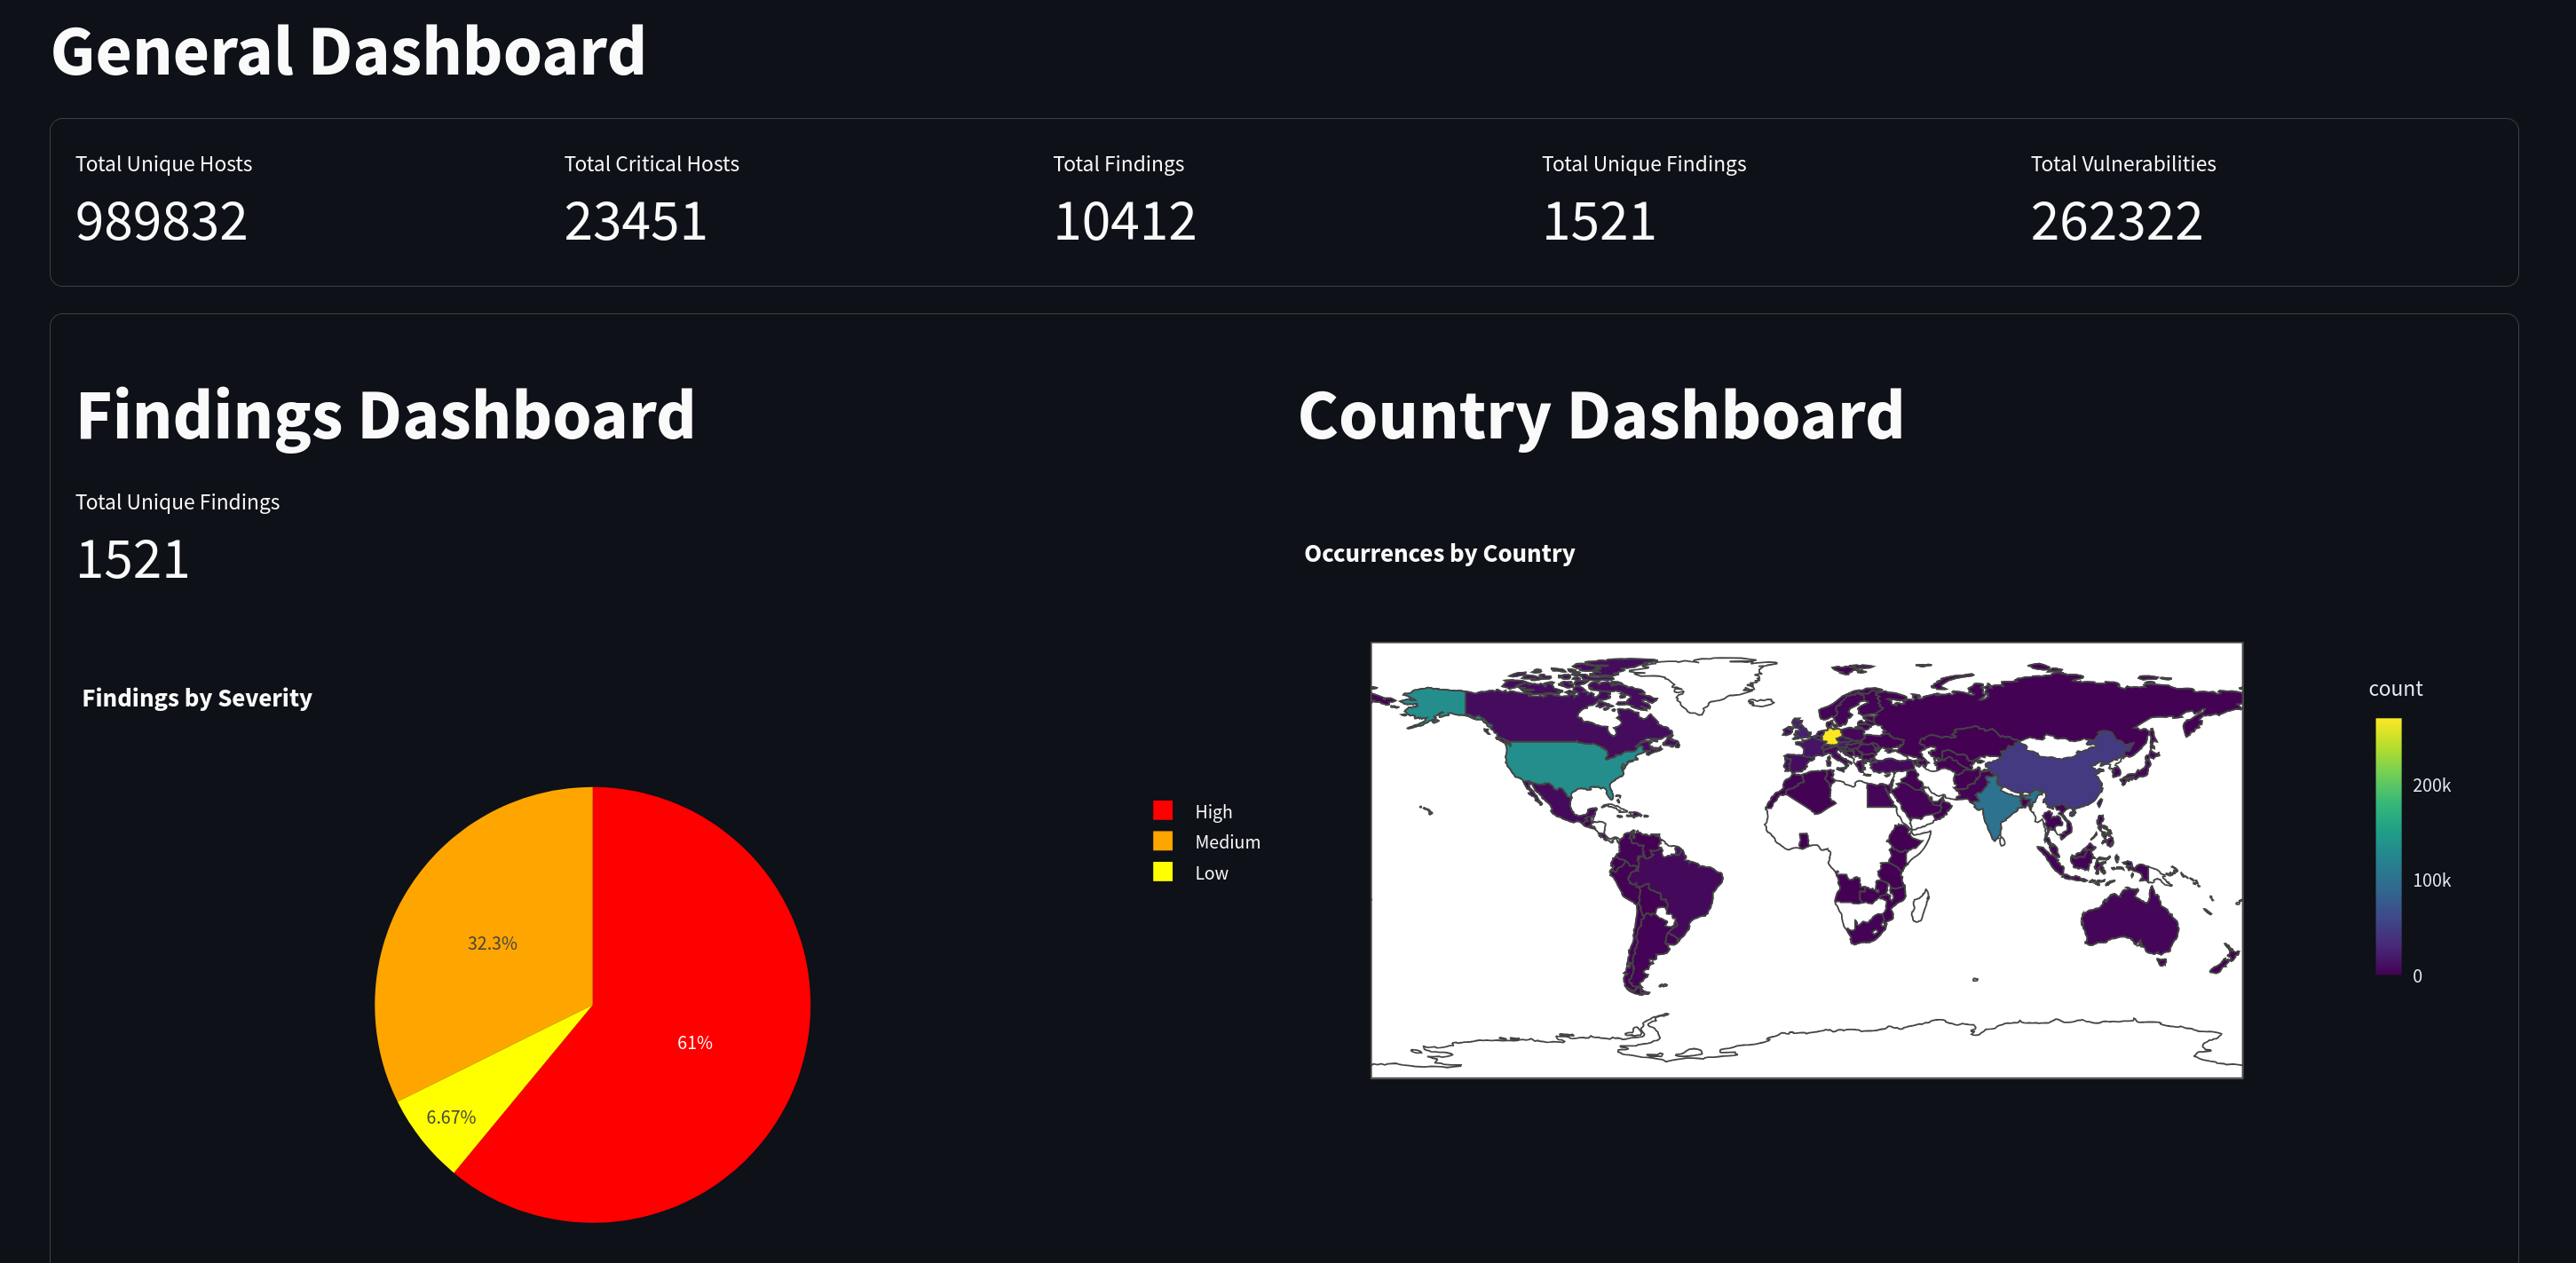The height and width of the screenshot is (1263, 2576).
Task: Click the Total Critical Hosts value 23451
Action: pyautogui.click(x=635, y=221)
